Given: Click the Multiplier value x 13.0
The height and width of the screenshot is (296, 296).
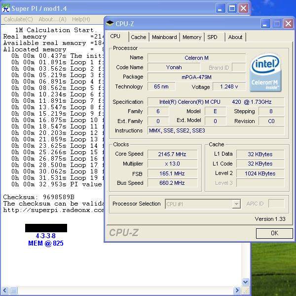Looking at the screenshot, I should [172, 164].
